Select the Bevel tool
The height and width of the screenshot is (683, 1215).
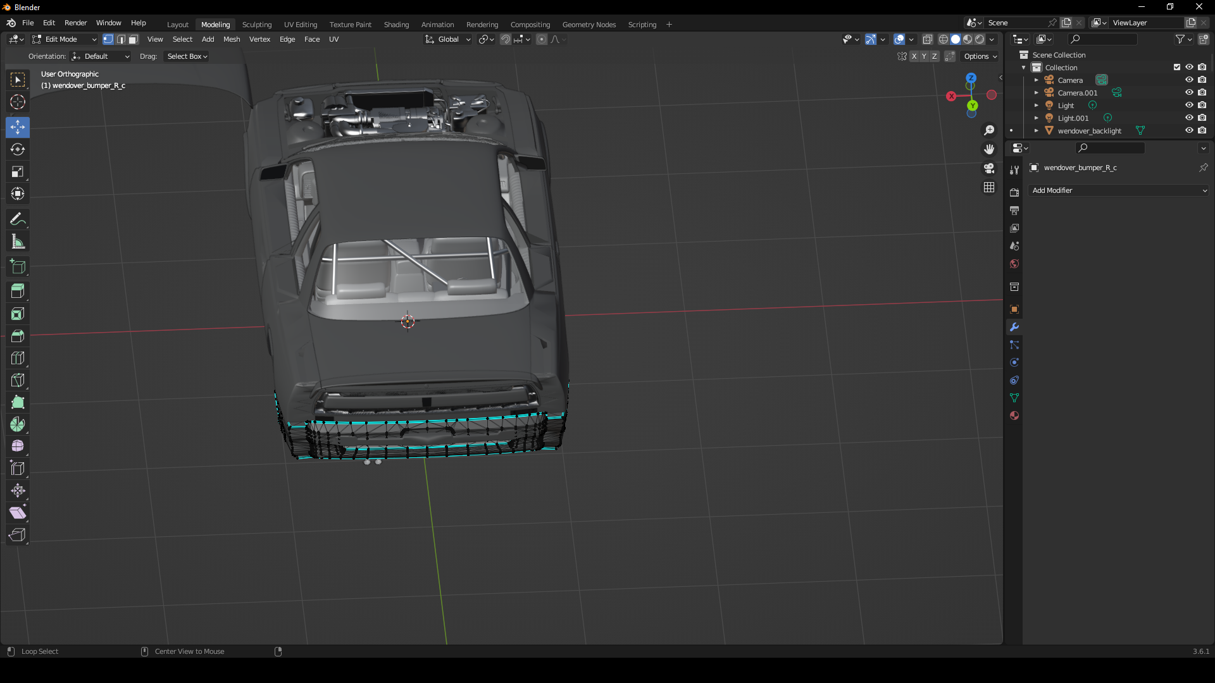(x=18, y=336)
